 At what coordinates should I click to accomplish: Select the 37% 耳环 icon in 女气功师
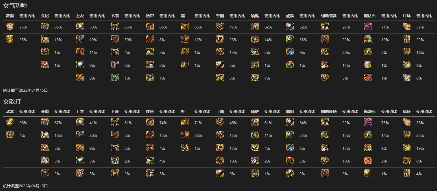tap(407, 27)
